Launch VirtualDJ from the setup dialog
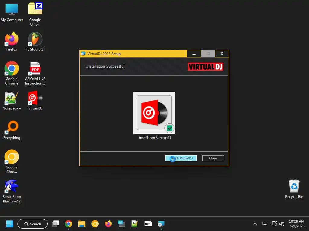The height and width of the screenshot is (231, 309). (x=181, y=158)
